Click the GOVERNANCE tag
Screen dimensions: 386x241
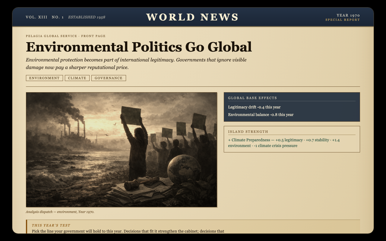pyautogui.click(x=109, y=78)
